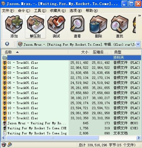Click the icon of 10 - Track10.flac

[5, 108]
